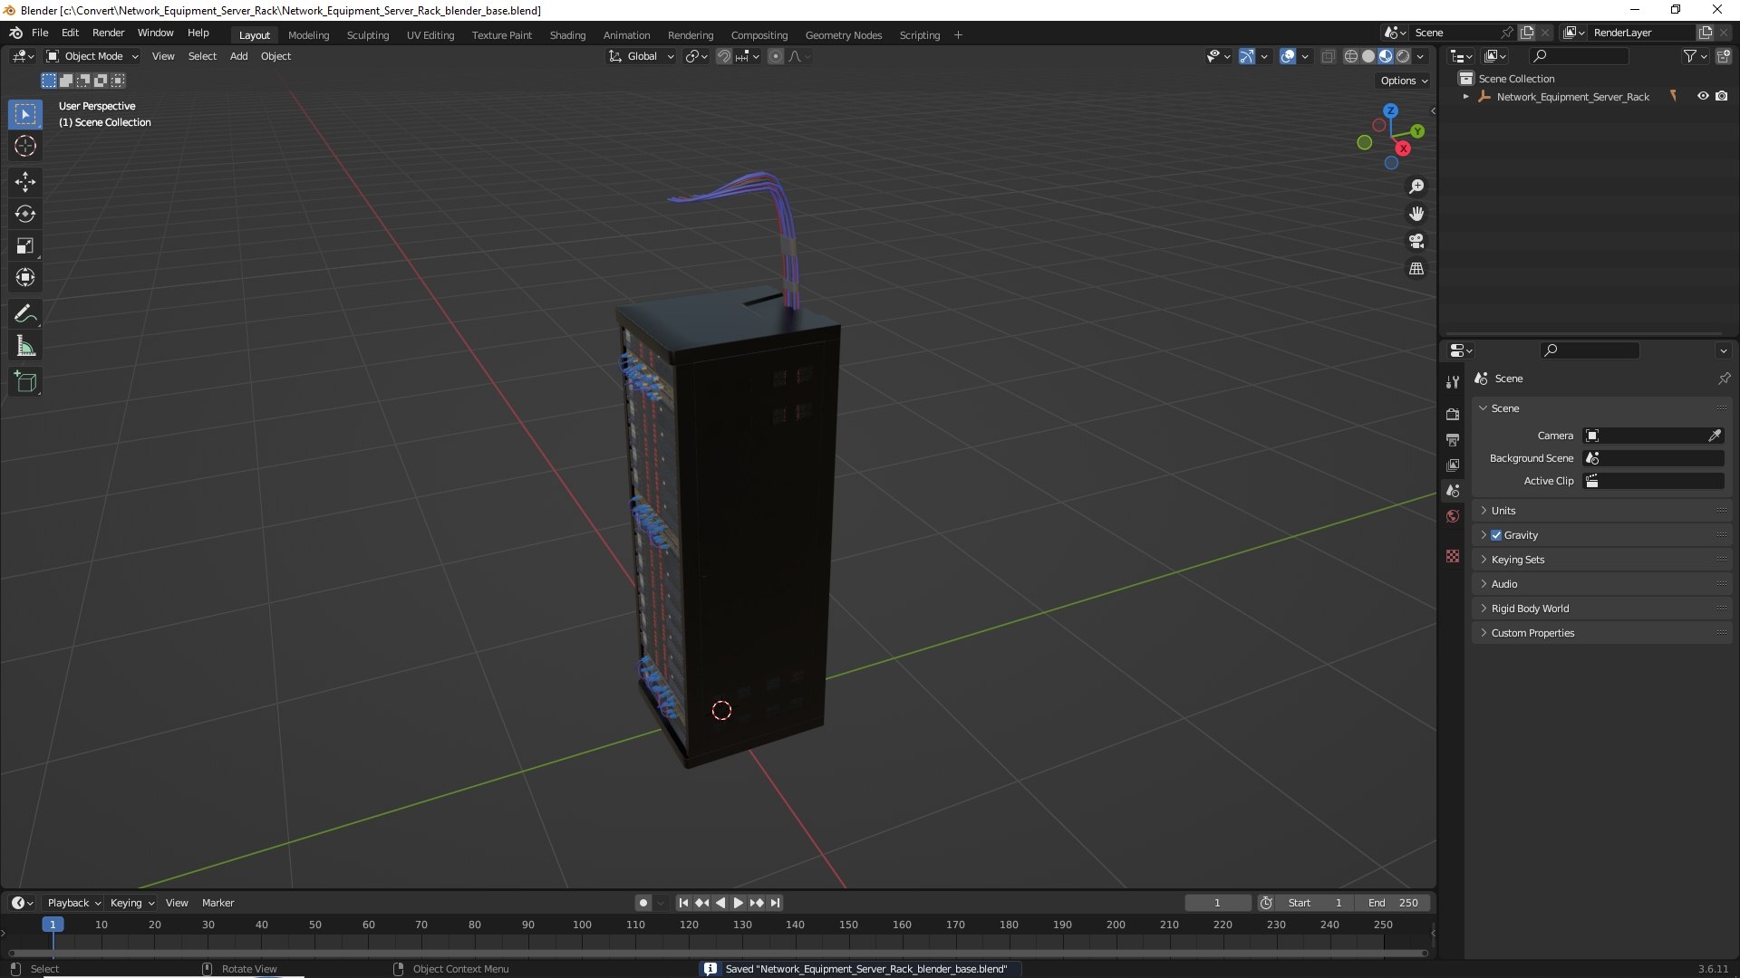Viewport: 1740px width, 978px height.
Task: Toggle the camera view icon
Action: (1416, 241)
